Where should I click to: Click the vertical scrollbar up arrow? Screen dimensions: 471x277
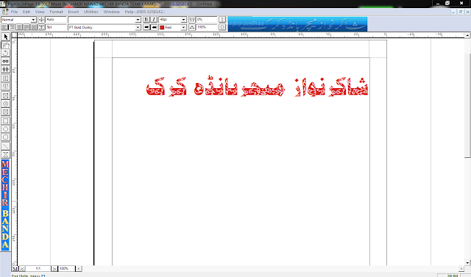[467, 36]
